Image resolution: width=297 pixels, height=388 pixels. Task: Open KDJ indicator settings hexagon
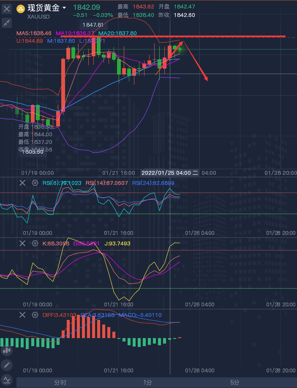[35, 243]
